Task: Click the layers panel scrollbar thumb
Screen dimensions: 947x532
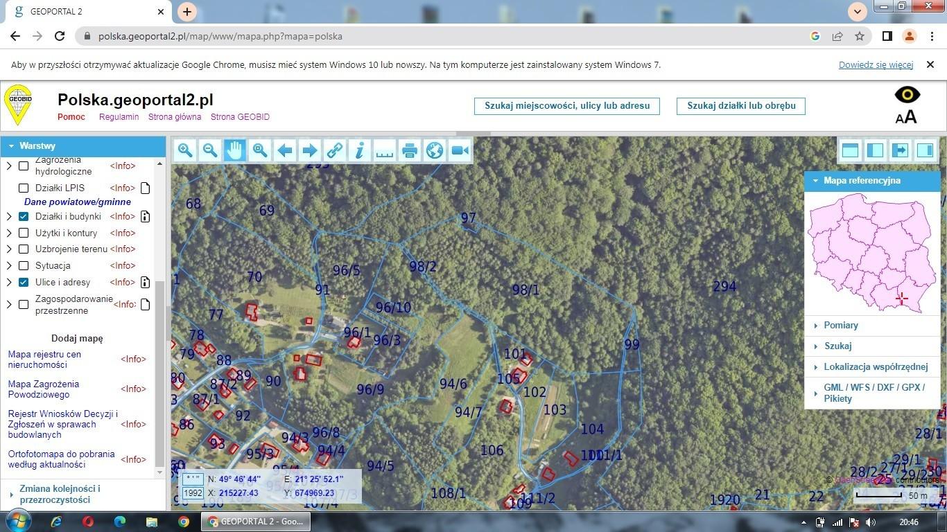Action: click(160, 373)
